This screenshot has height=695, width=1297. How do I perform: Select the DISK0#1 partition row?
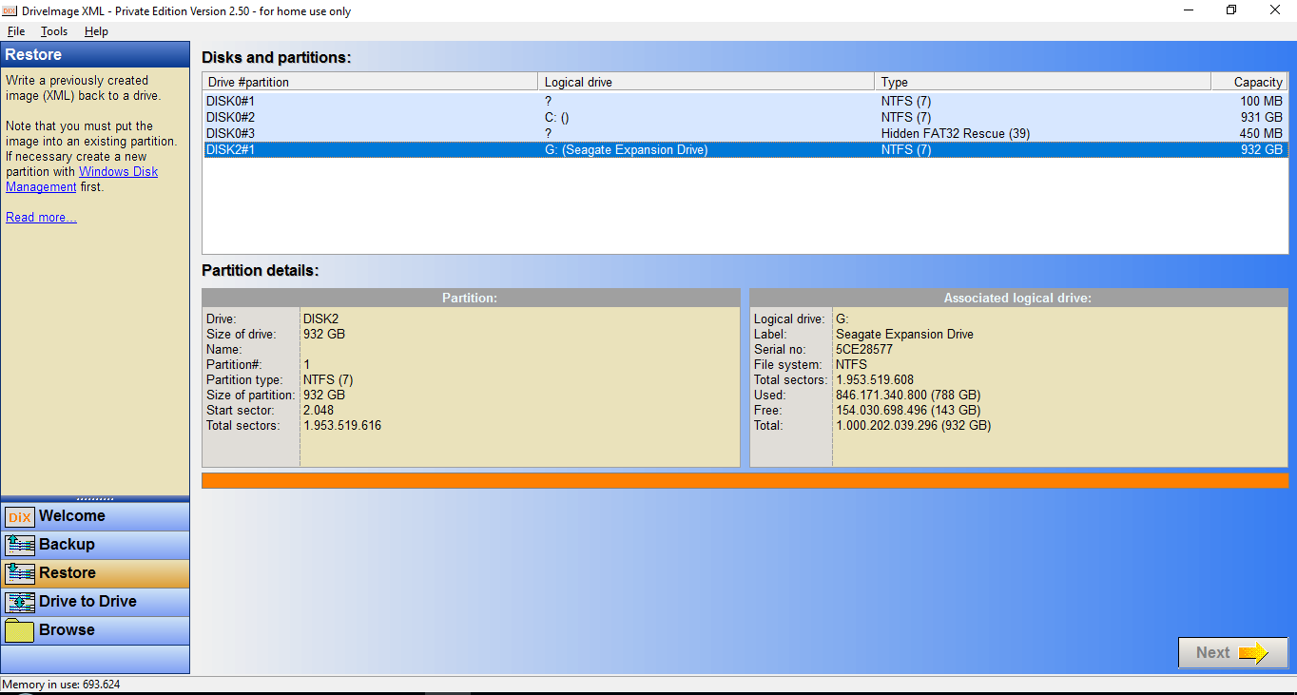click(745, 101)
